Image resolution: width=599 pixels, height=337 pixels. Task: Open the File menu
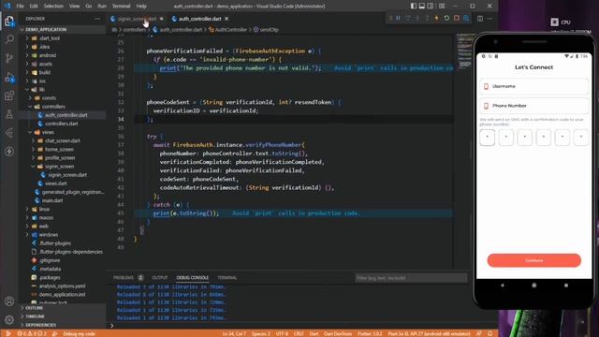tap(20, 6)
